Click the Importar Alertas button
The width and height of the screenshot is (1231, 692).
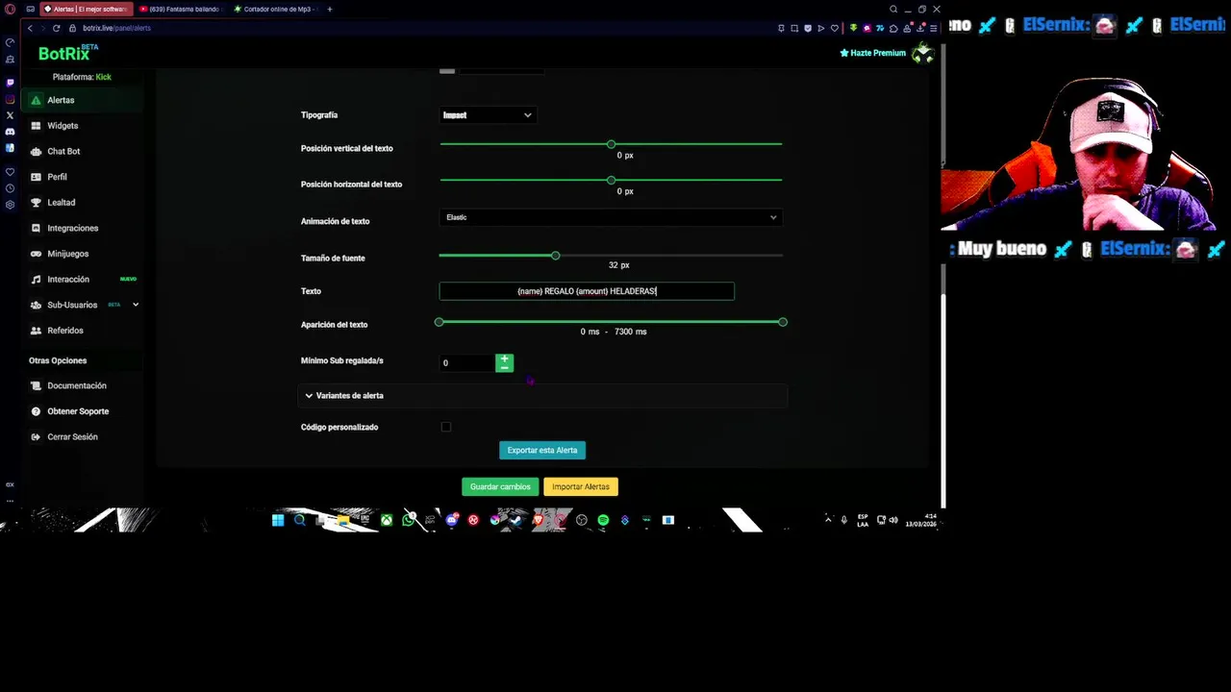[581, 487]
